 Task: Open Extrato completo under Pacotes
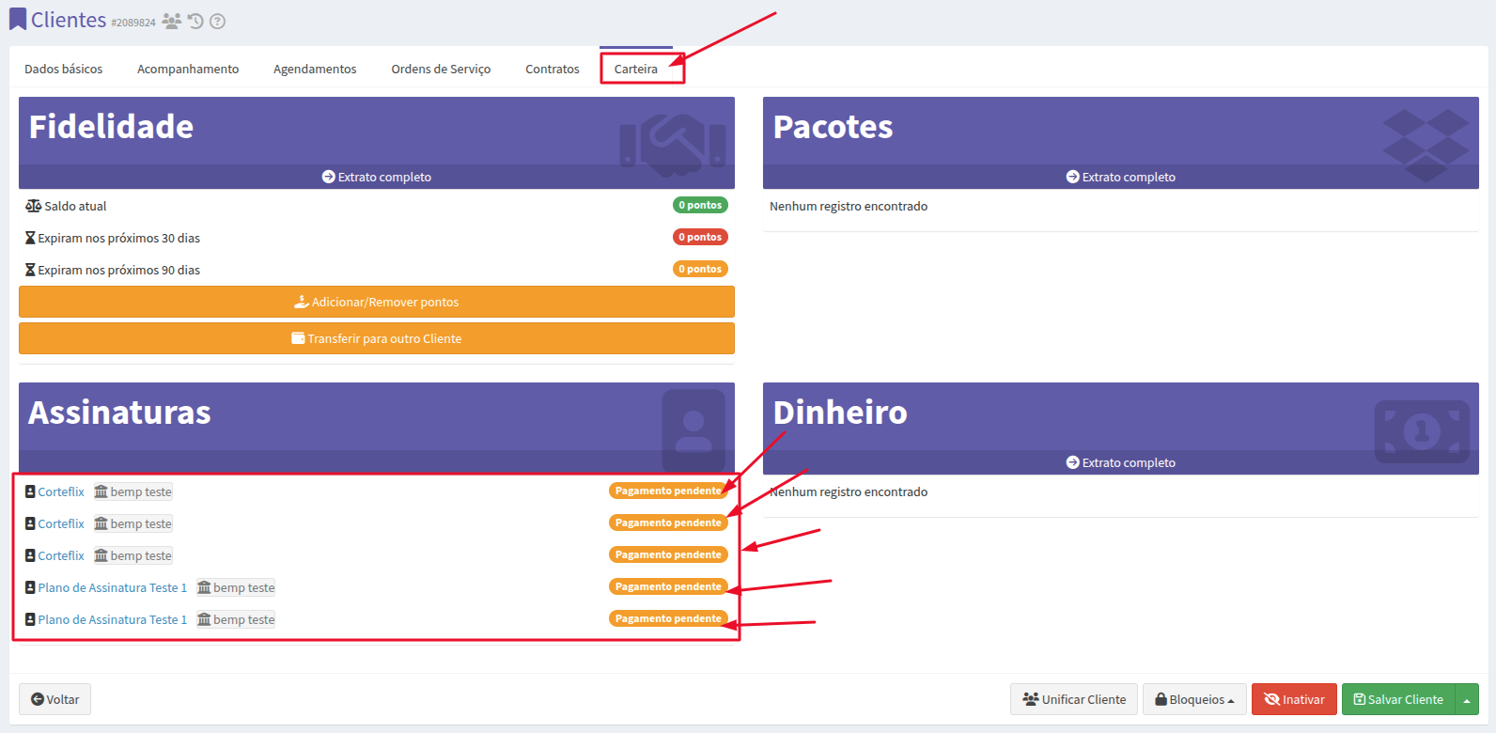pos(1120,177)
